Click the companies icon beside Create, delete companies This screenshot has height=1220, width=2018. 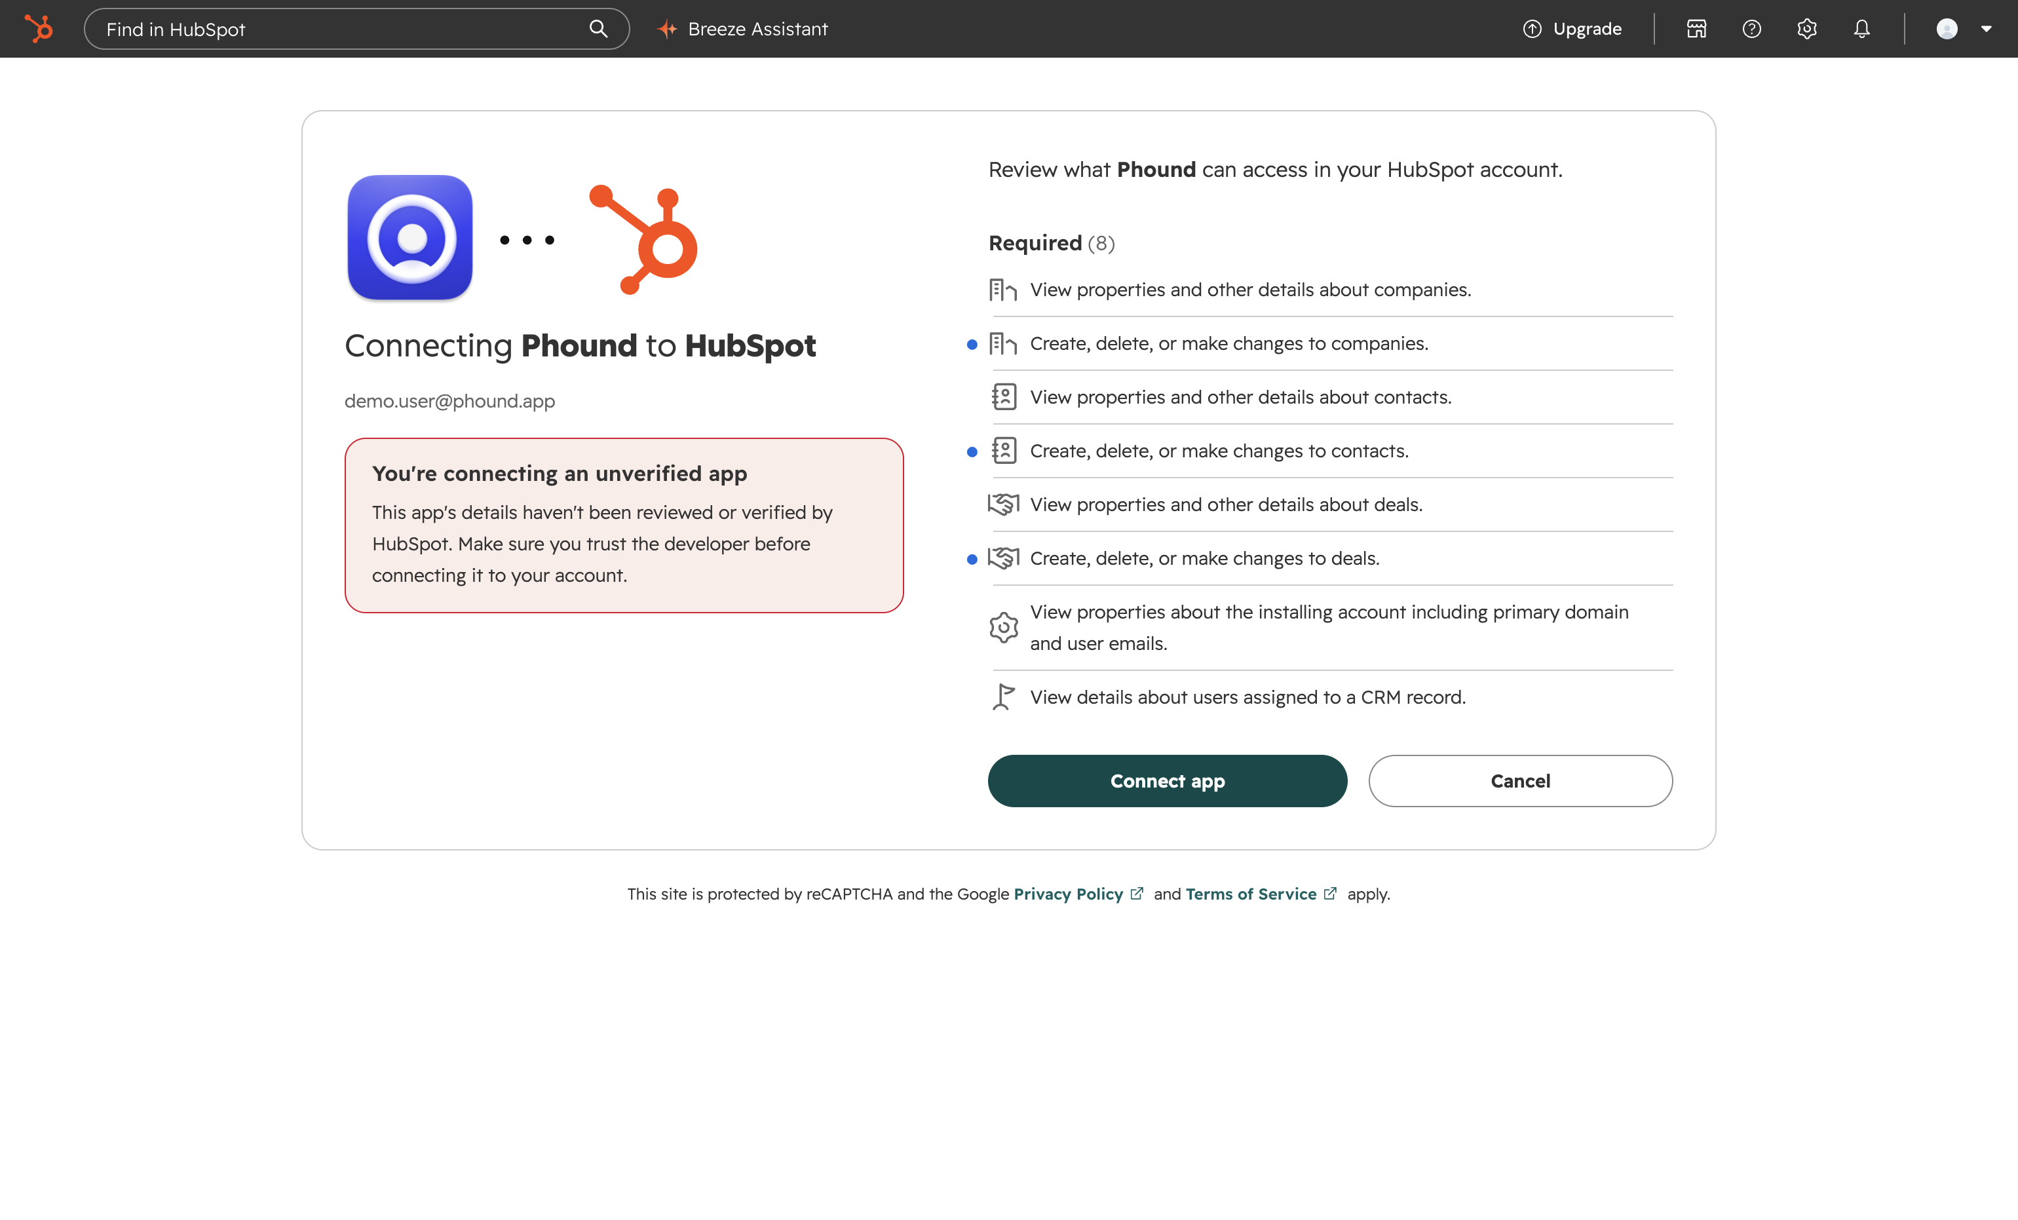pos(1003,343)
